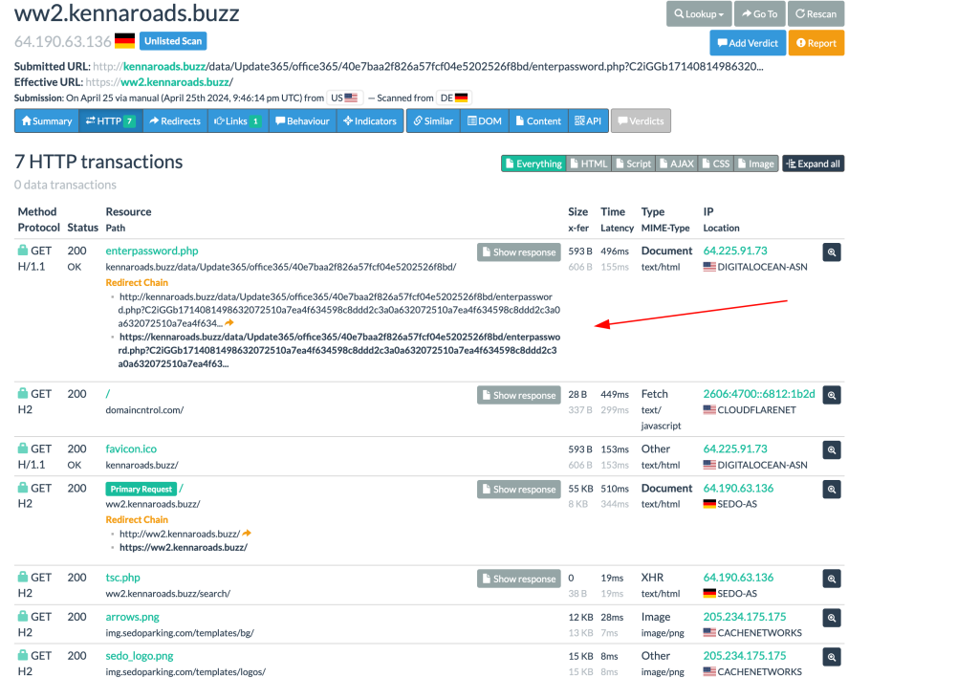979x700 pixels.
Task: Open the sedo_logo.png resource link
Action: 140,656
